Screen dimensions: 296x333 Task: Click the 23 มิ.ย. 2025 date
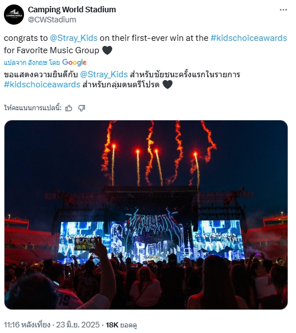coord(78,325)
